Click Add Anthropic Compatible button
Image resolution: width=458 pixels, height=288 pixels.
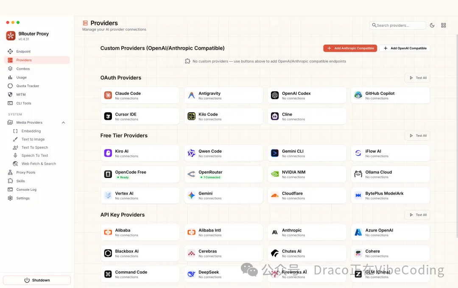350,48
